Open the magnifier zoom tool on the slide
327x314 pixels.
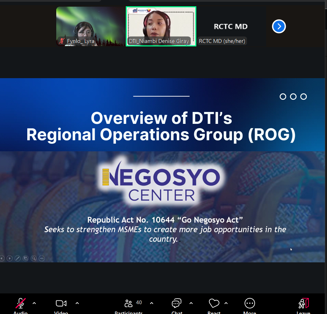tap(34, 258)
